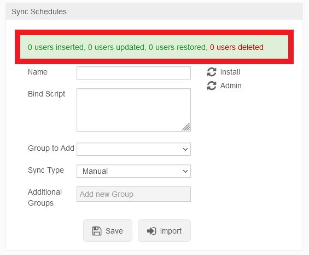This screenshot has height=255, width=309.
Task: Click the '0 users restored' text
Action: pyautogui.click(x=177, y=47)
